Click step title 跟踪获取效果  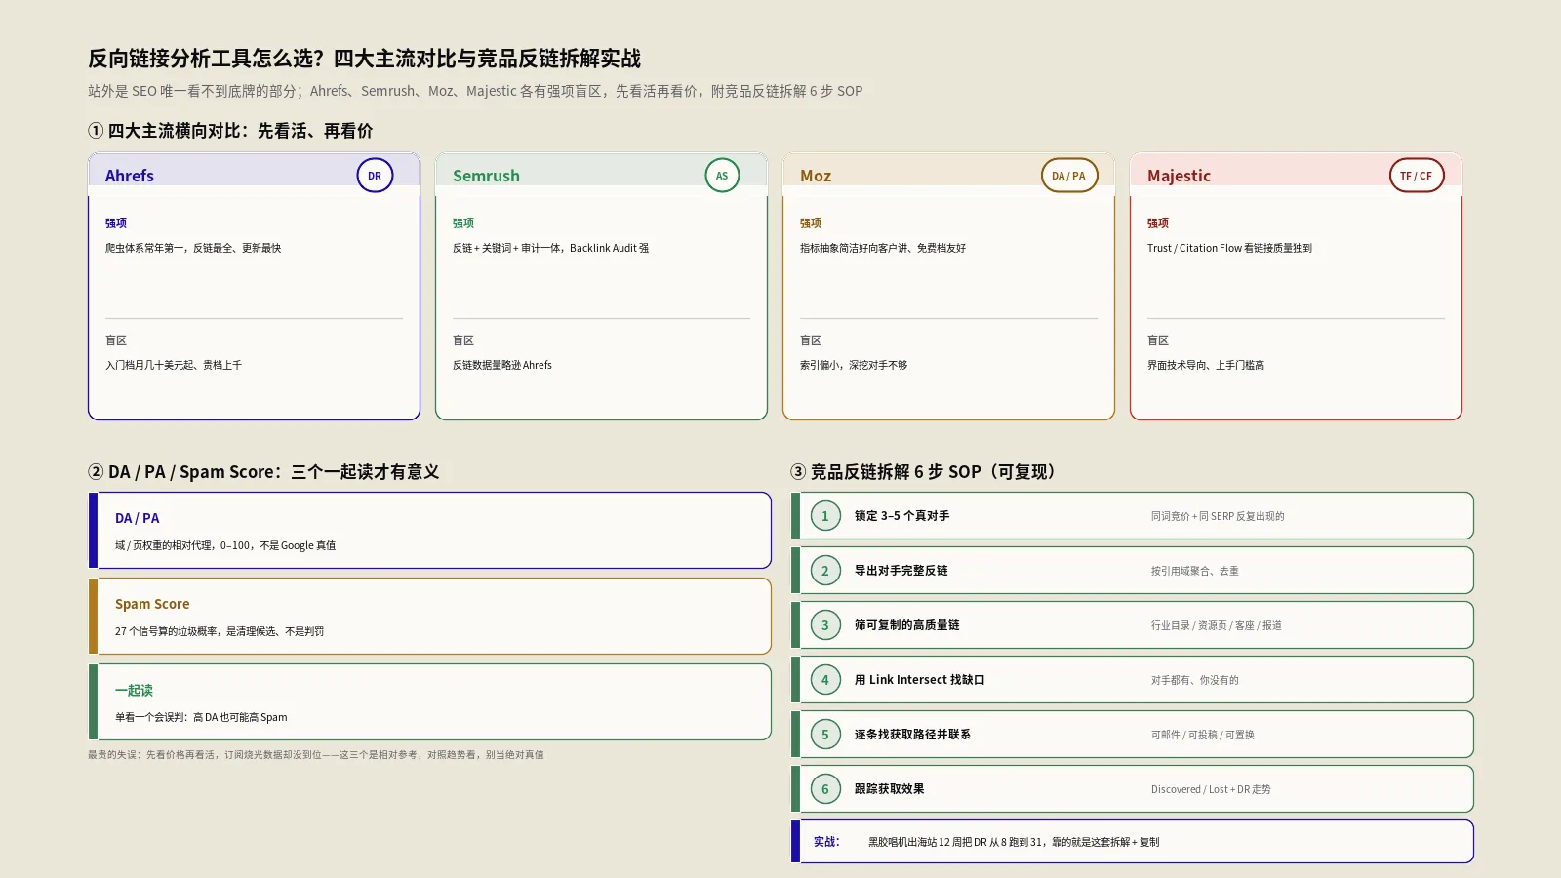pyautogui.click(x=890, y=789)
